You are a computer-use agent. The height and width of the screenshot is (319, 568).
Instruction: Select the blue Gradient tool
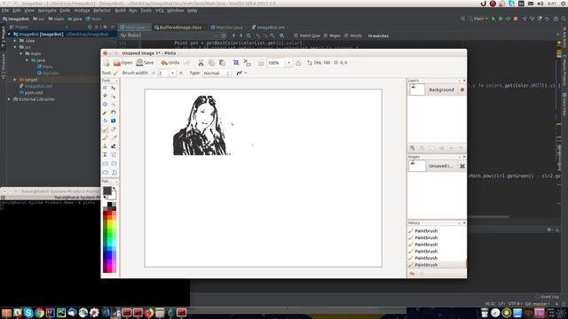click(114, 121)
